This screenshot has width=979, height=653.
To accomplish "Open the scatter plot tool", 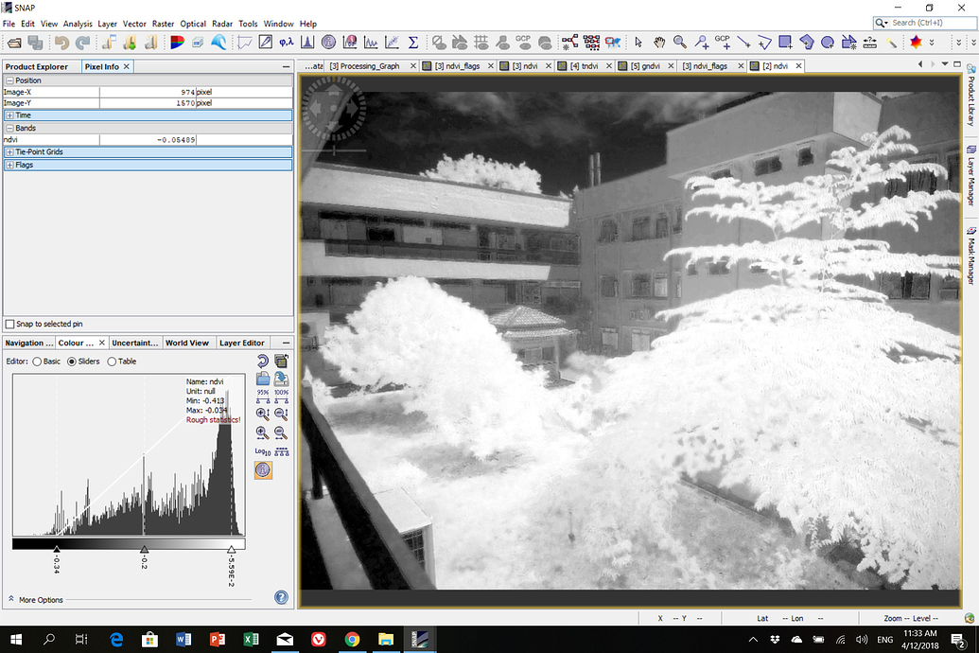I will pyautogui.click(x=393, y=42).
